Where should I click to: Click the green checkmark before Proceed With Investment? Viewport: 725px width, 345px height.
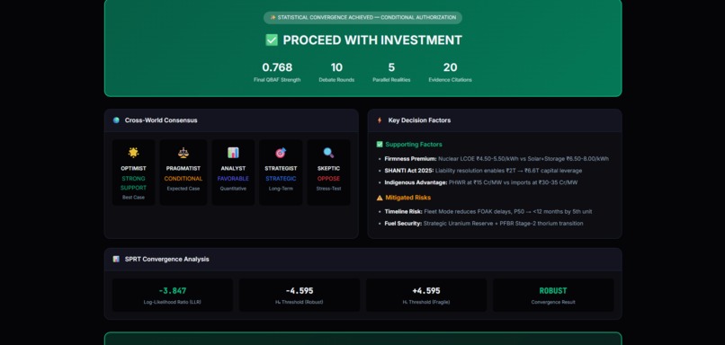[x=272, y=40]
